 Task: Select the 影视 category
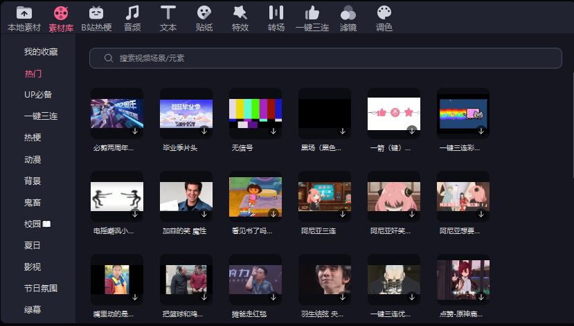coord(33,266)
